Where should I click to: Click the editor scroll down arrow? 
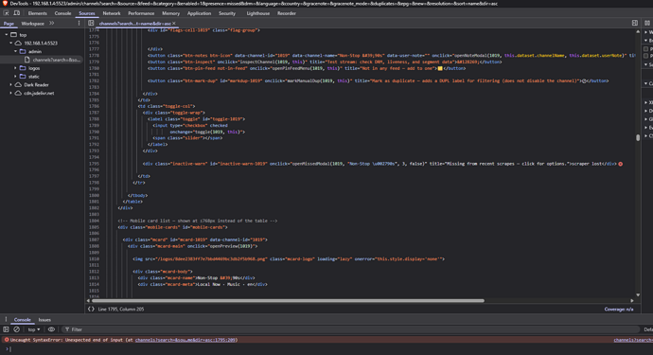(x=638, y=295)
